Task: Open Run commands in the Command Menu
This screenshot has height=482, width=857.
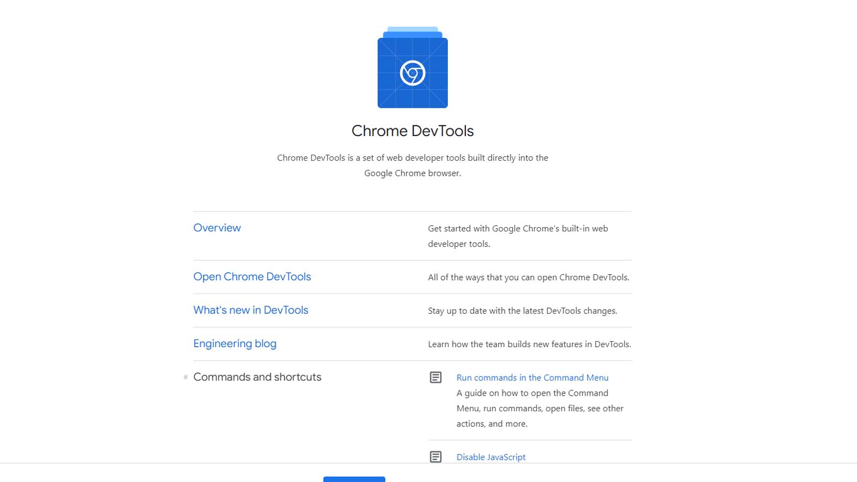Action: point(532,378)
